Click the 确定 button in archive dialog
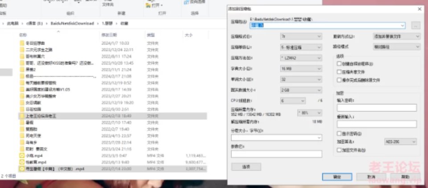The width and height of the screenshot is (428, 188). click(337, 177)
